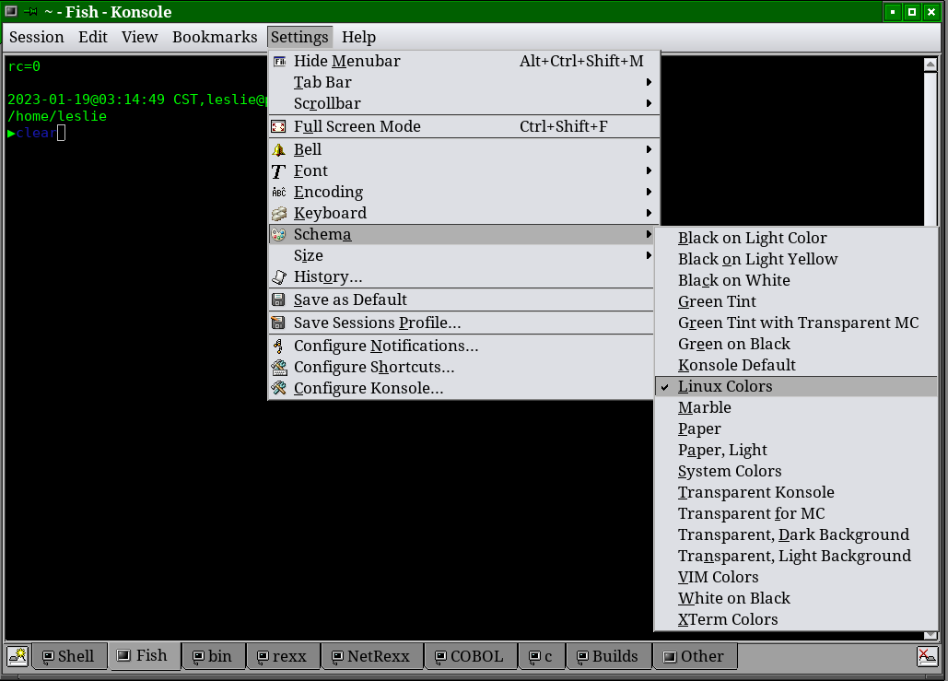Click History... menu entry
The width and height of the screenshot is (948, 681).
click(463, 277)
